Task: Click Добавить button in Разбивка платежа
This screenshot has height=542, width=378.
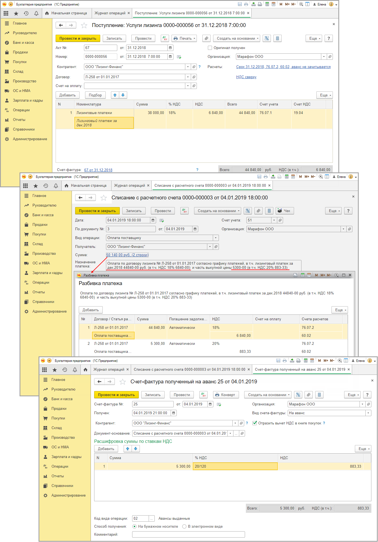Action: (x=91, y=310)
